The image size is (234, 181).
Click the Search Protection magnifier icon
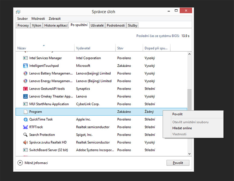pos(25,135)
